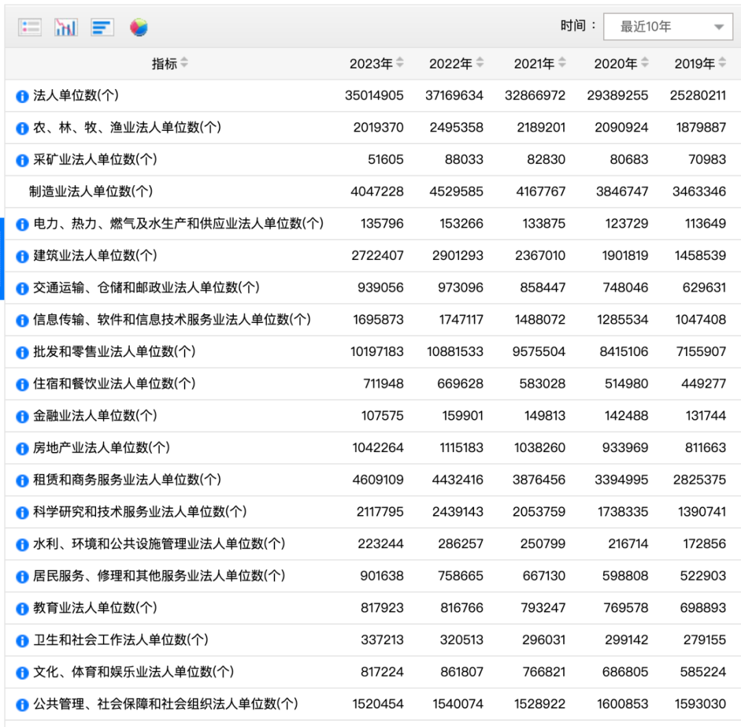Viewport: 741px width, 727px height.
Task: Open info icon for 房地产业法人单位数
Action: click(x=22, y=449)
